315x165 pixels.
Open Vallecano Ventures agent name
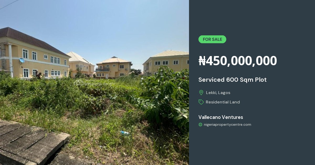(221, 117)
